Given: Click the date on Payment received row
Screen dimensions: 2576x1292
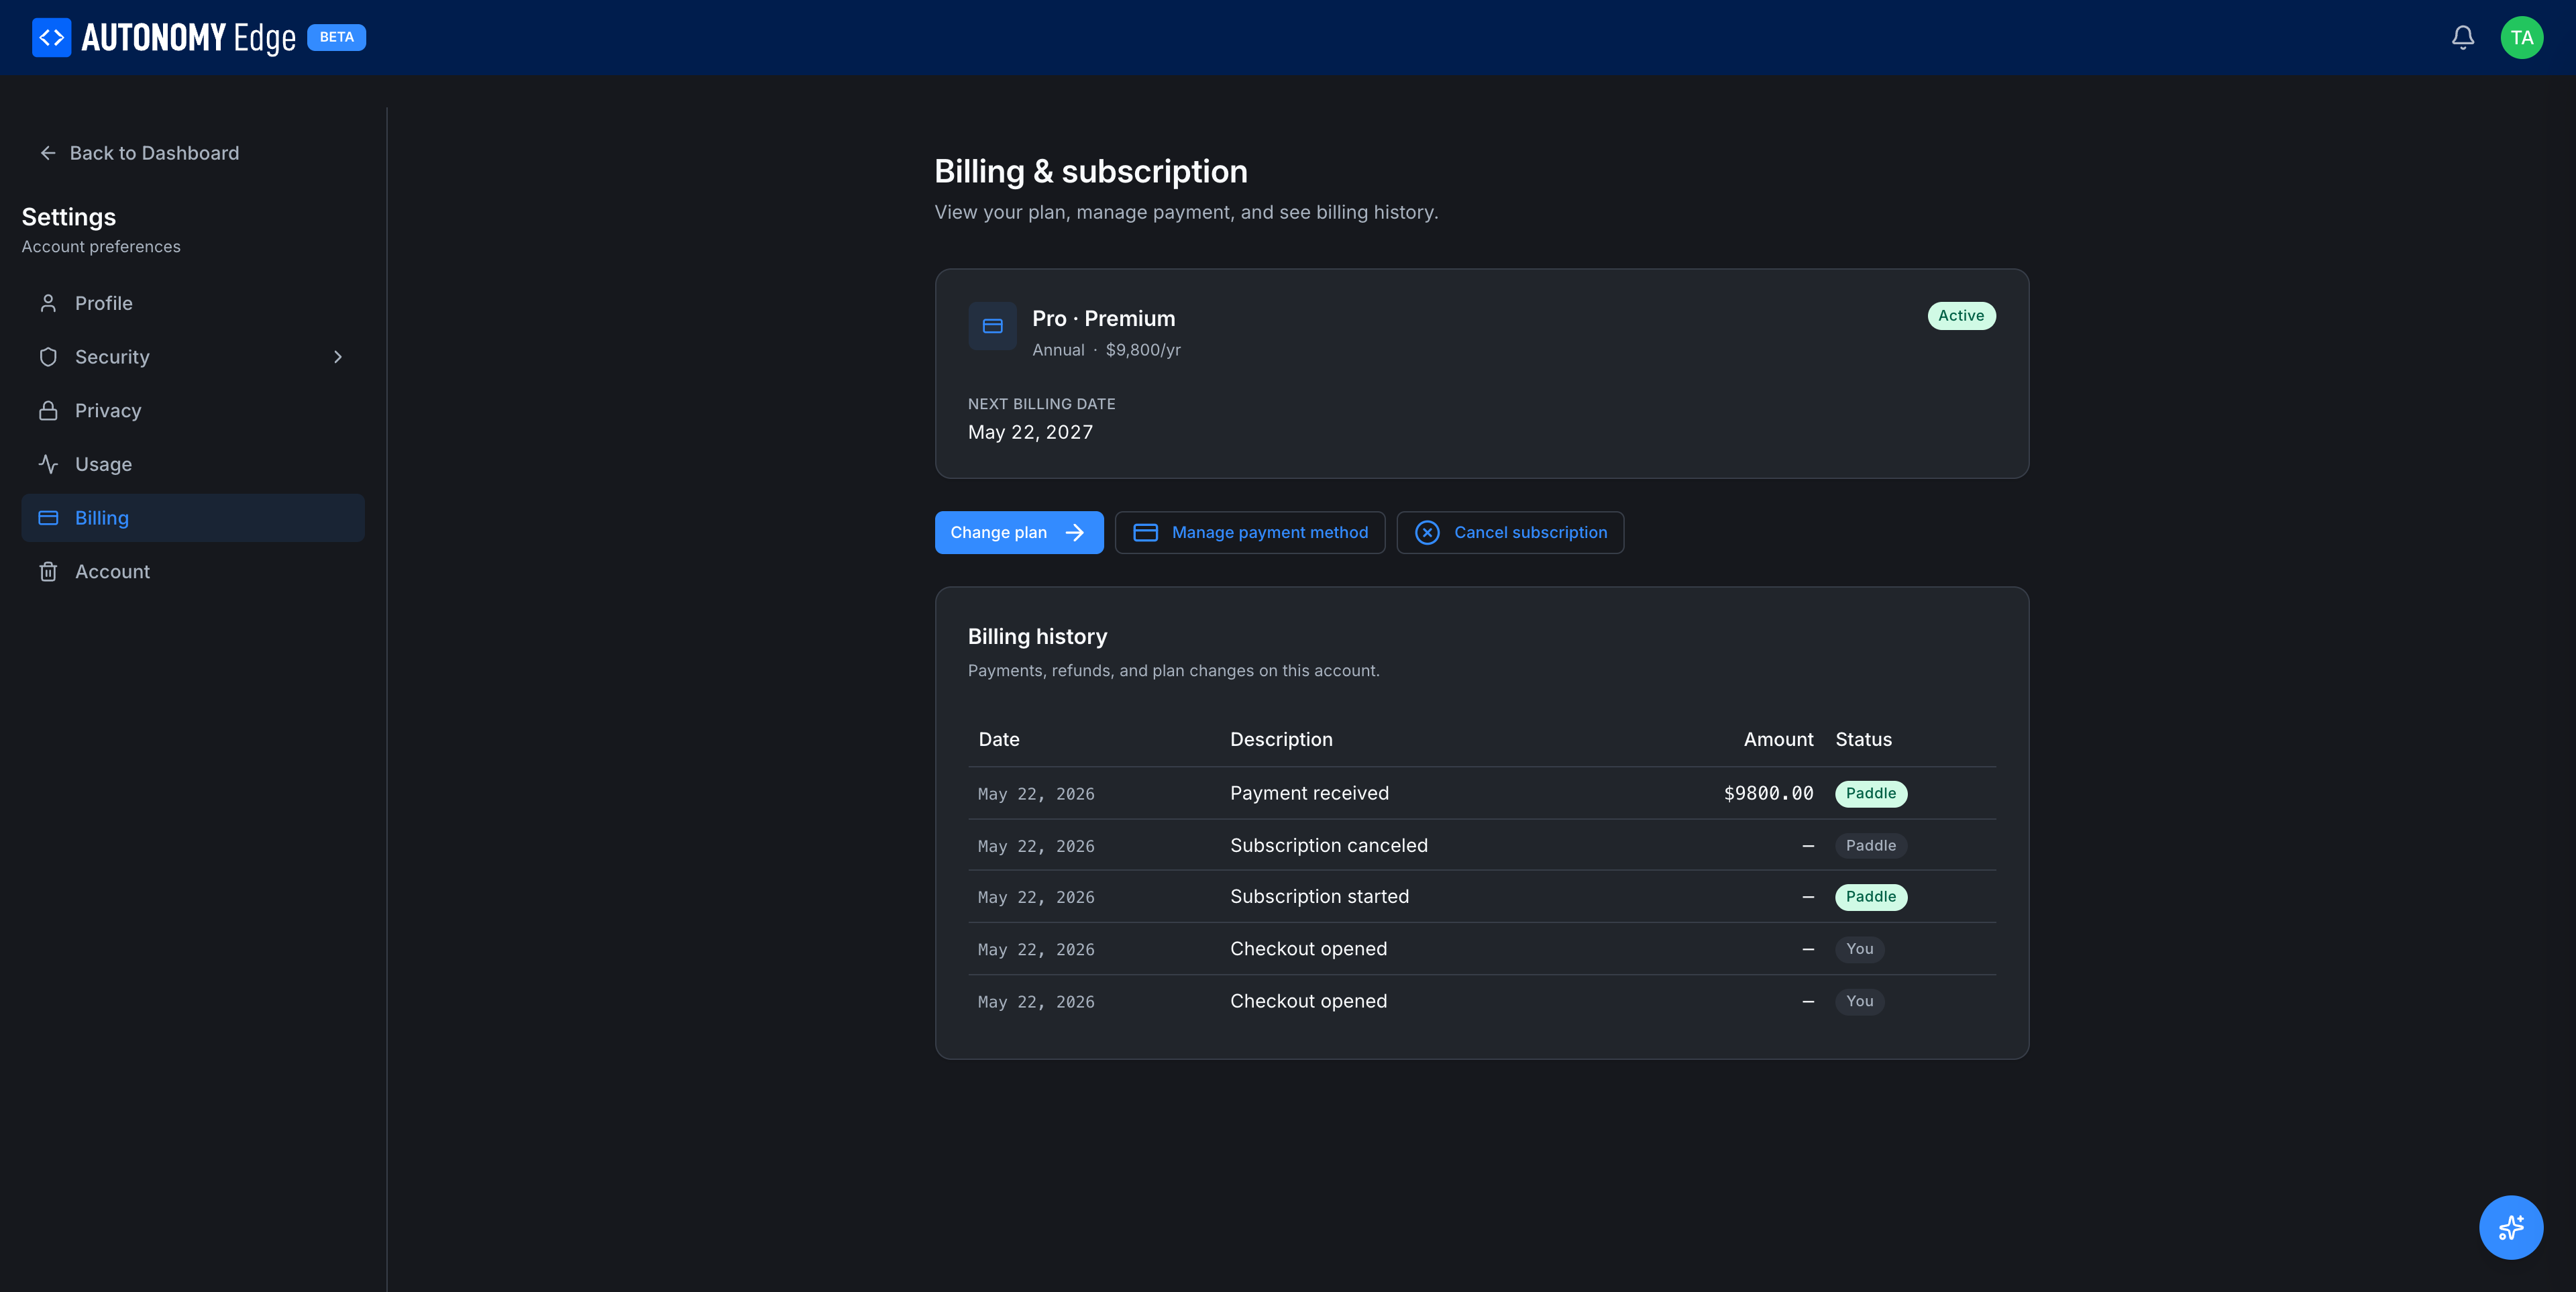Looking at the screenshot, I should (1036, 795).
